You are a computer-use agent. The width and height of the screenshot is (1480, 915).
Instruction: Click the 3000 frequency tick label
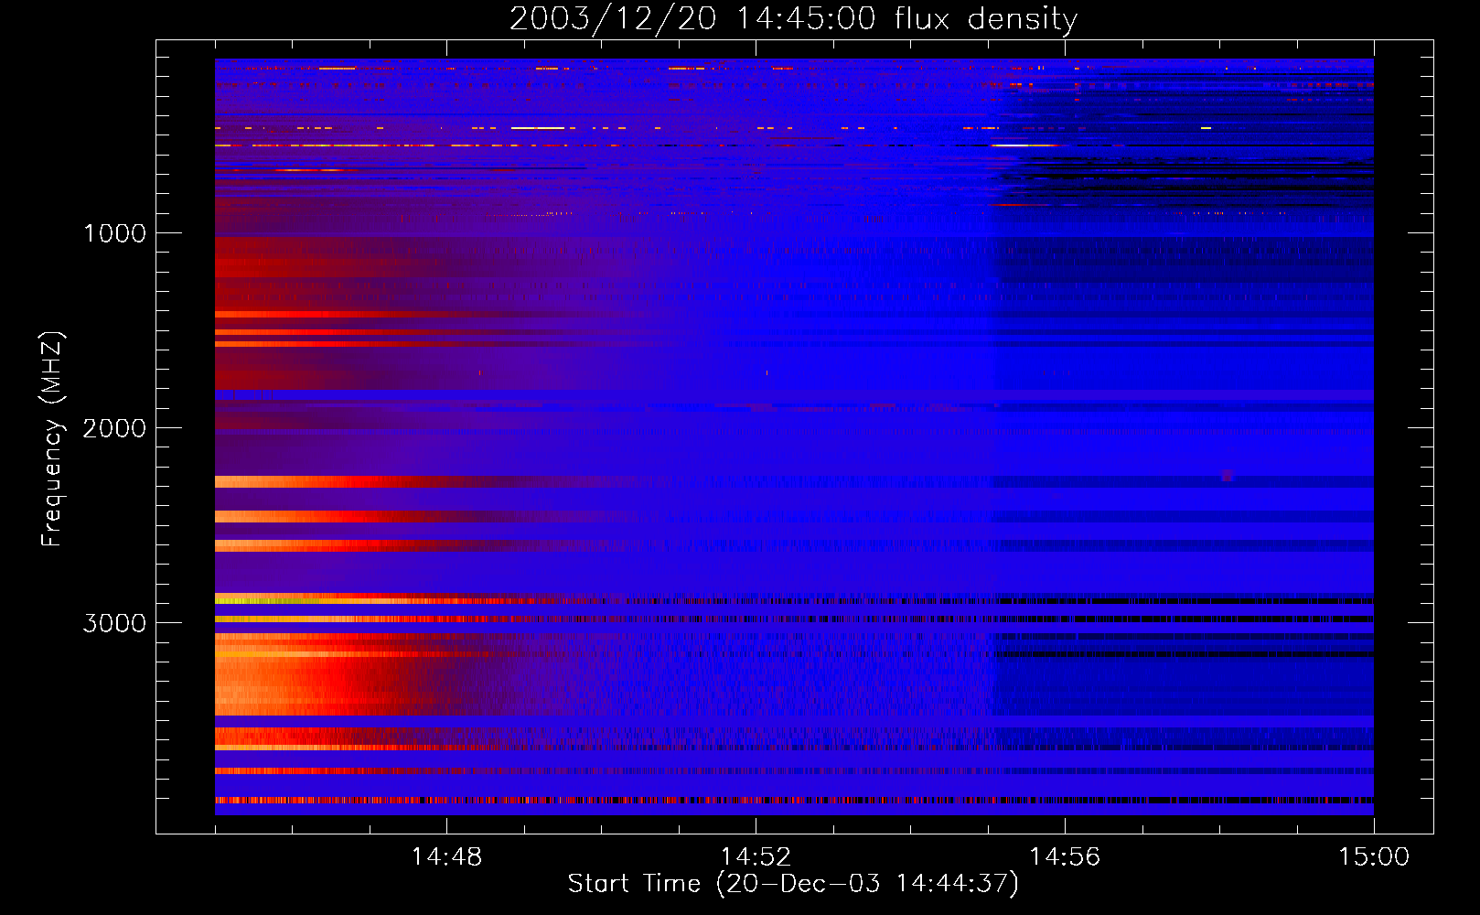[x=114, y=623]
